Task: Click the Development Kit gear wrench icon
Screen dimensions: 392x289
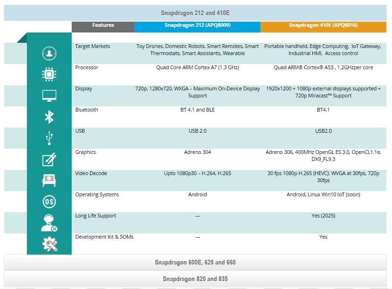Action: pyautogui.click(x=49, y=244)
